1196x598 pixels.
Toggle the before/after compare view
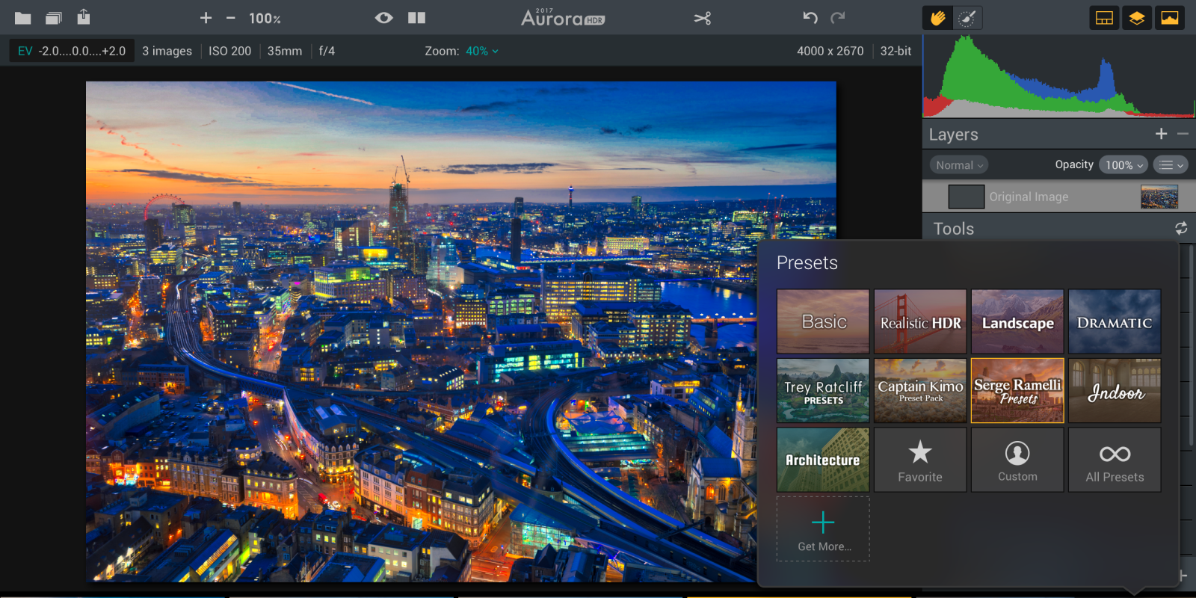pos(416,18)
